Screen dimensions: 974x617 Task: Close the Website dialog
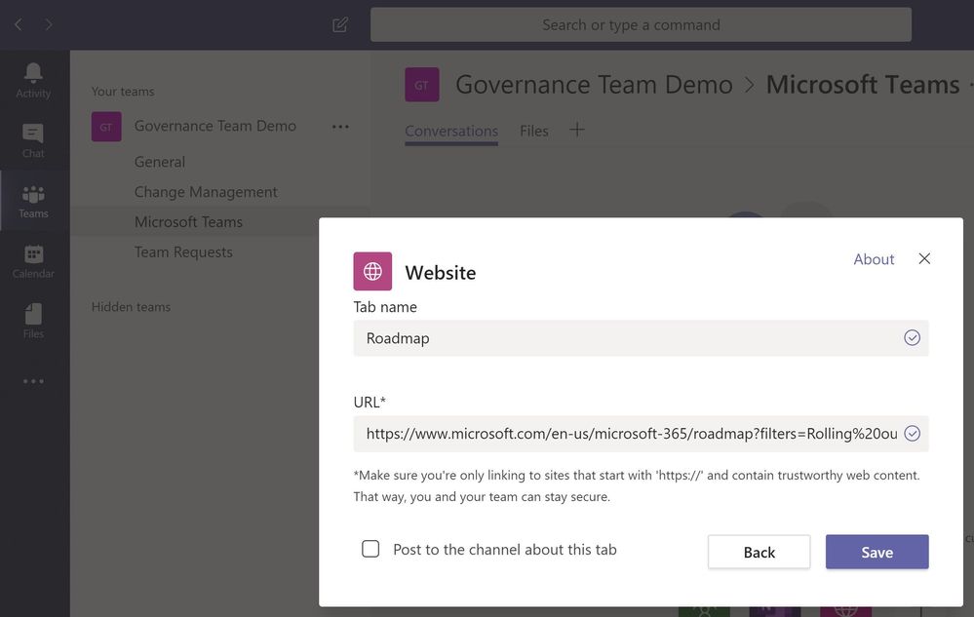pyautogui.click(x=924, y=259)
